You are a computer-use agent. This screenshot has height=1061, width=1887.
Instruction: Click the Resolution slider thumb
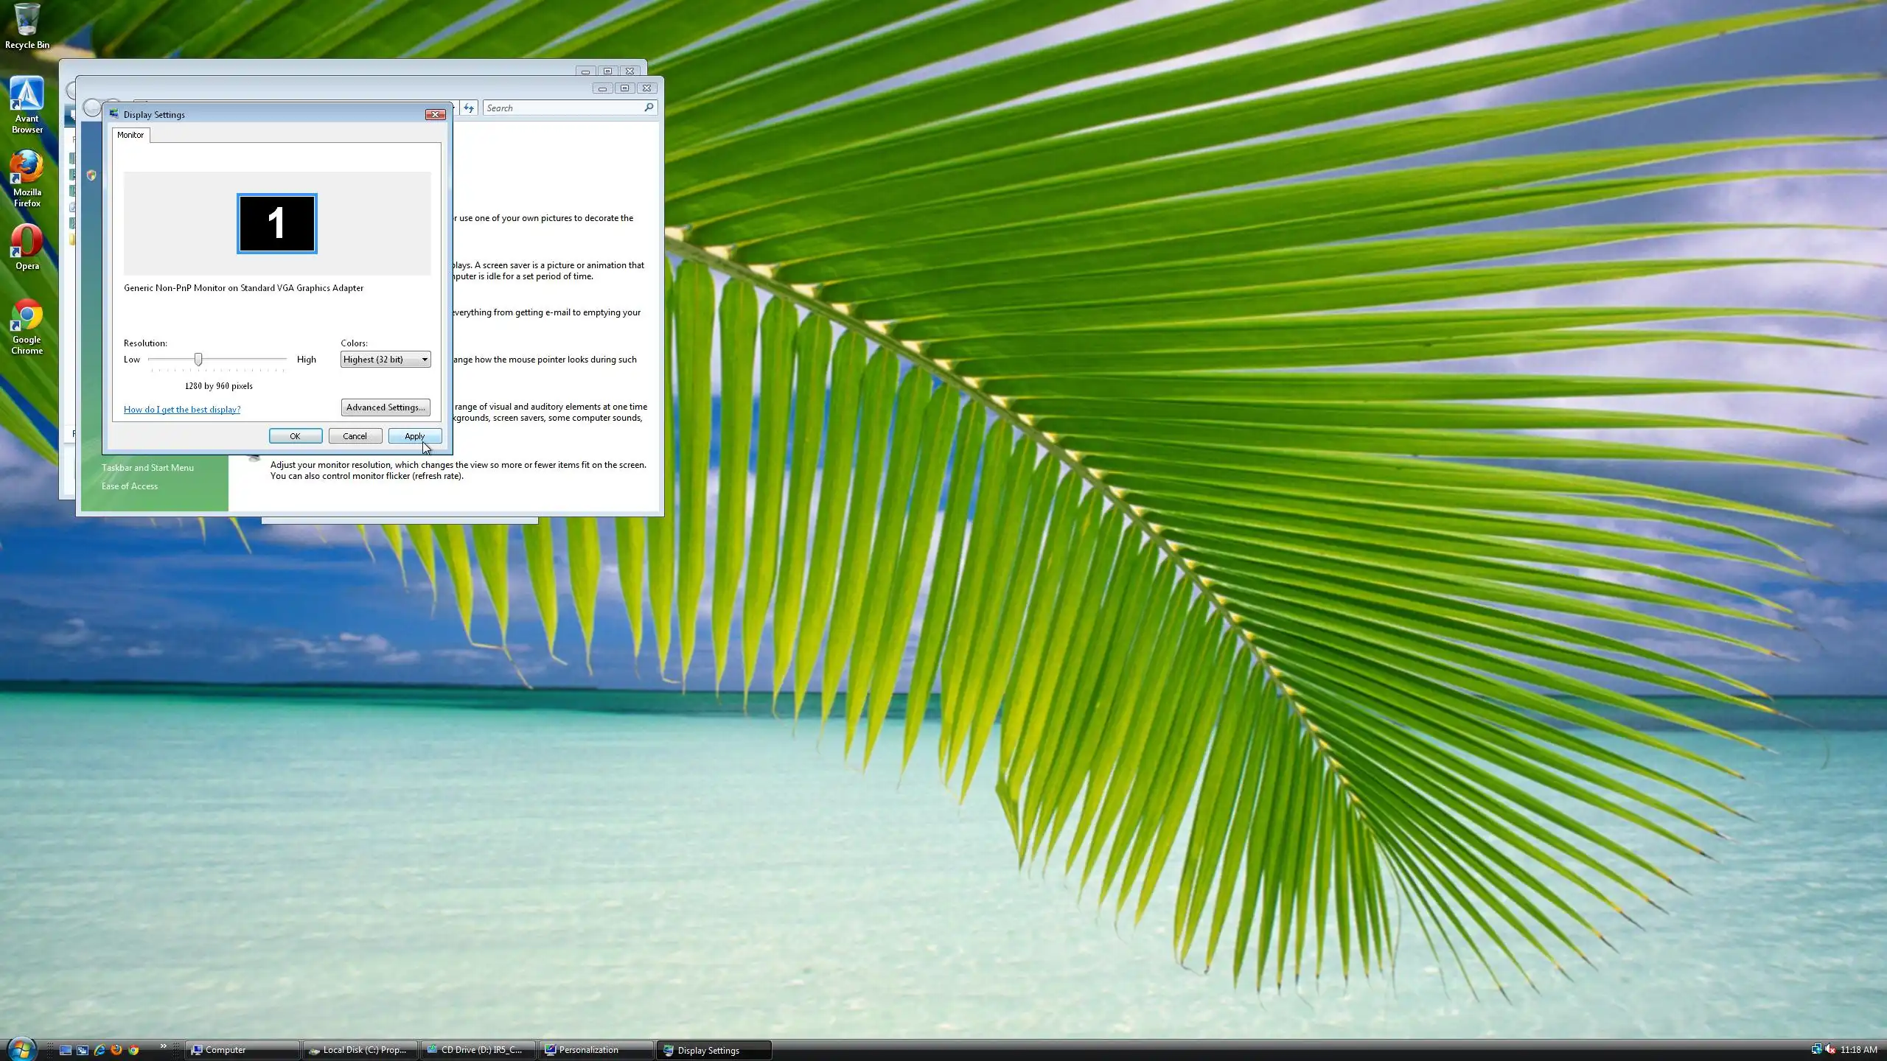[198, 359]
